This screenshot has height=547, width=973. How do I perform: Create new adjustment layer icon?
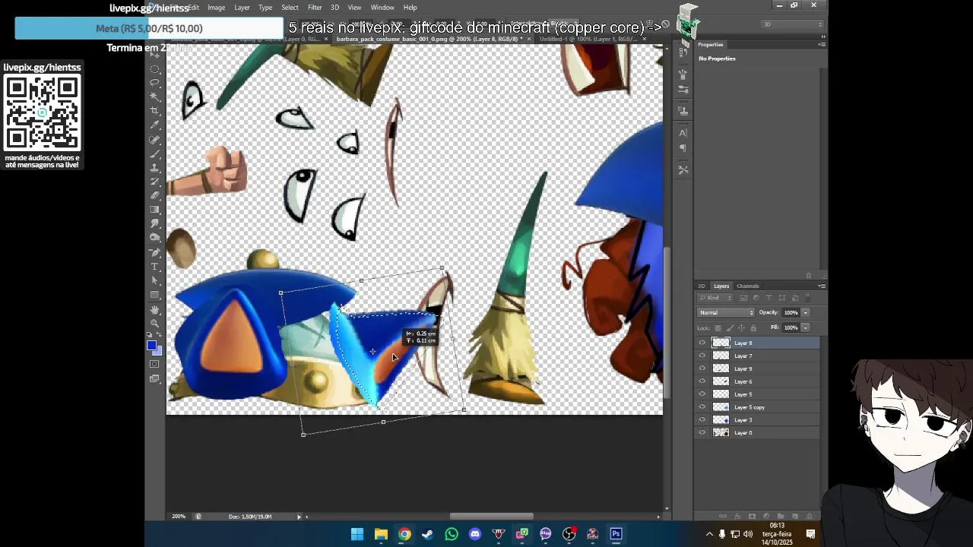[x=766, y=516]
